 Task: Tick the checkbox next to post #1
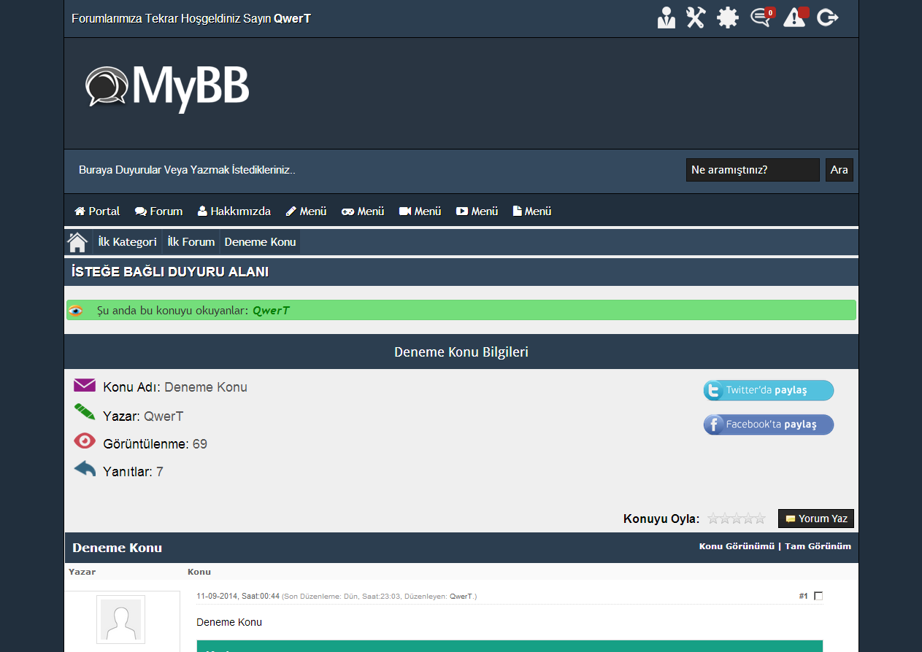click(818, 596)
